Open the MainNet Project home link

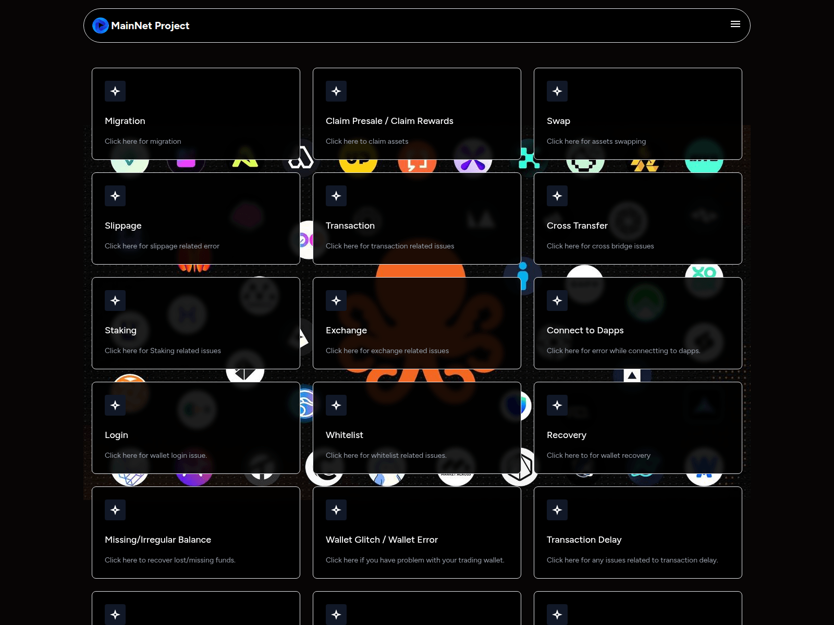[x=141, y=26]
